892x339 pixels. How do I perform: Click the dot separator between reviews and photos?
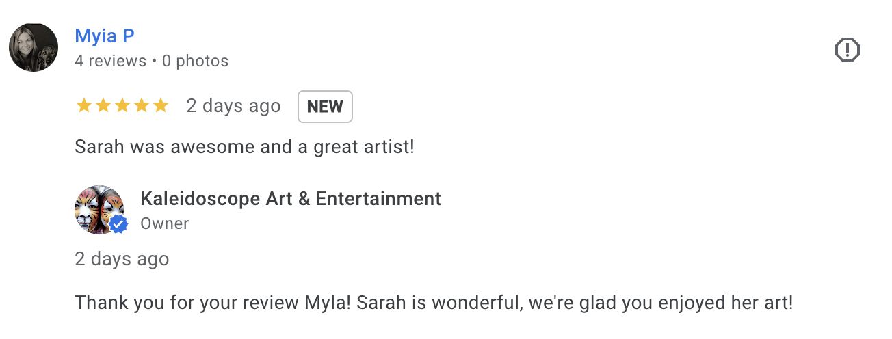click(x=155, y=61)
